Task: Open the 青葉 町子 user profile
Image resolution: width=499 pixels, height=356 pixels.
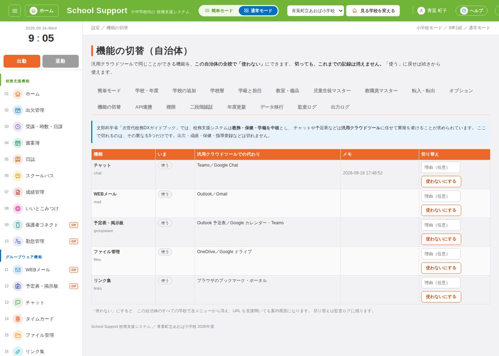Action: [x=432, y=11]
